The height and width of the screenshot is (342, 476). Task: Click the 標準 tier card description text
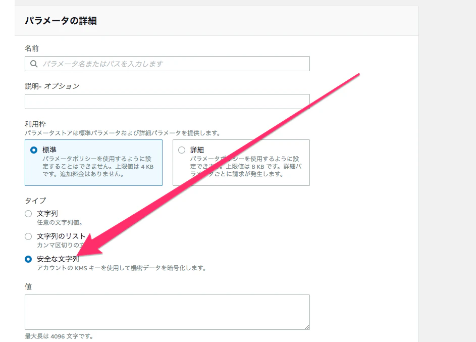click(98, 166)
